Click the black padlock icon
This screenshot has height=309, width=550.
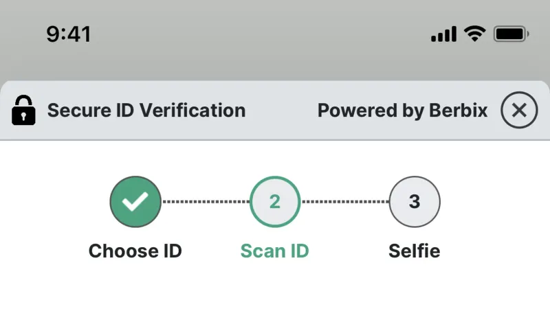pos(23,110)
